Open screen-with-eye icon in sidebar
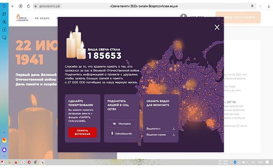273x168 pixels. point(4,37)
